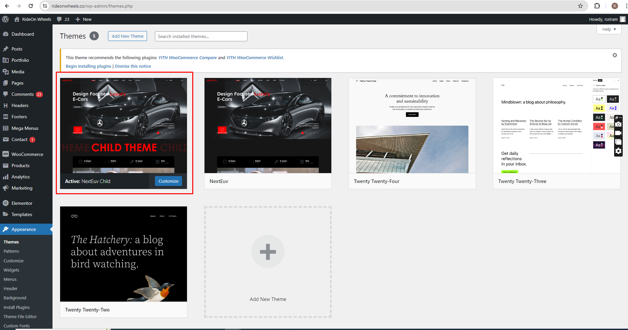Open the Howdy, rsriram user menu
Viewport: 628px width, 330px height.
[x=607, y=19]
